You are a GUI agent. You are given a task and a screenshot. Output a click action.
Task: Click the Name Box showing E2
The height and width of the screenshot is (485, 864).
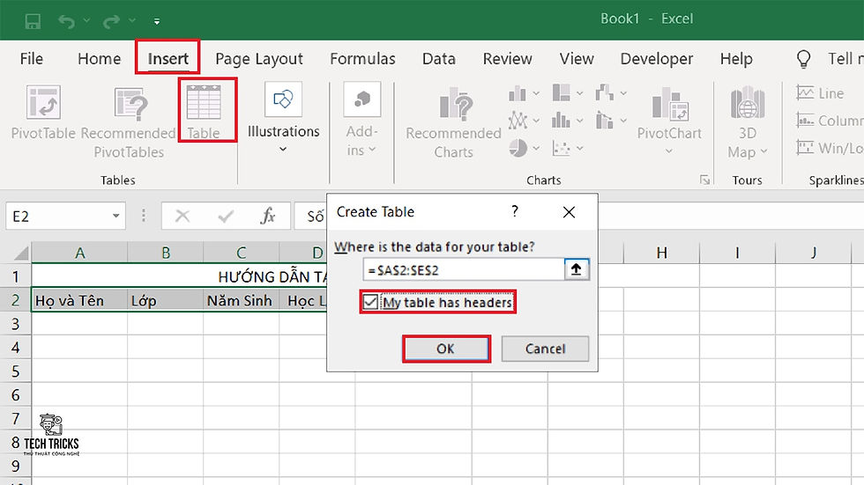[58, 217]
